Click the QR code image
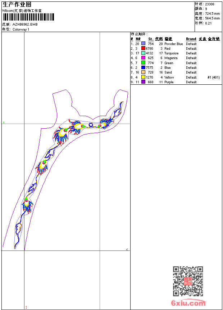Image resolution: width=223 pixels, height=310 pixels. [x=188, y=281]
